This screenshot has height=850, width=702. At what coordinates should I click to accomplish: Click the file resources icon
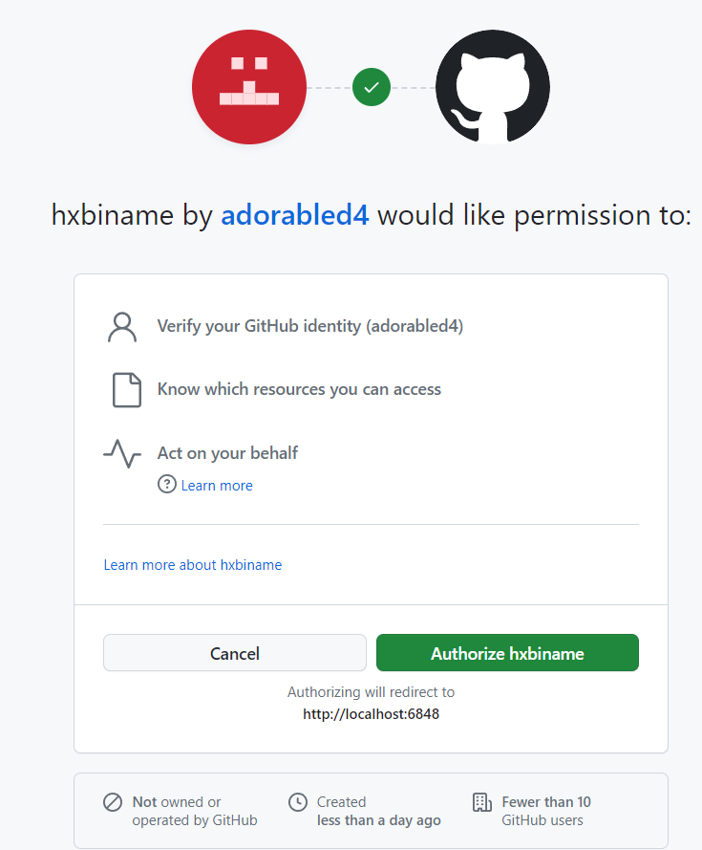tap(126, 390)
